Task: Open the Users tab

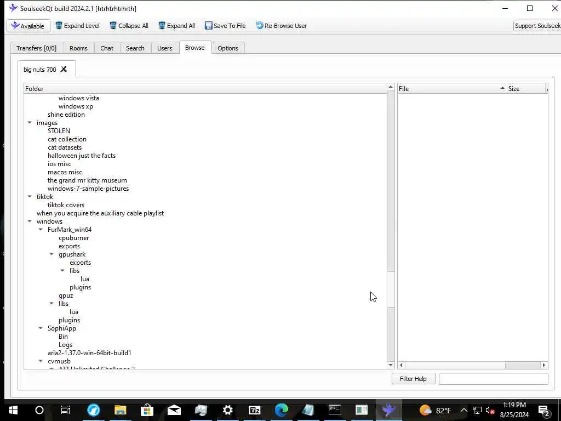Action: [x=164, y=48]
